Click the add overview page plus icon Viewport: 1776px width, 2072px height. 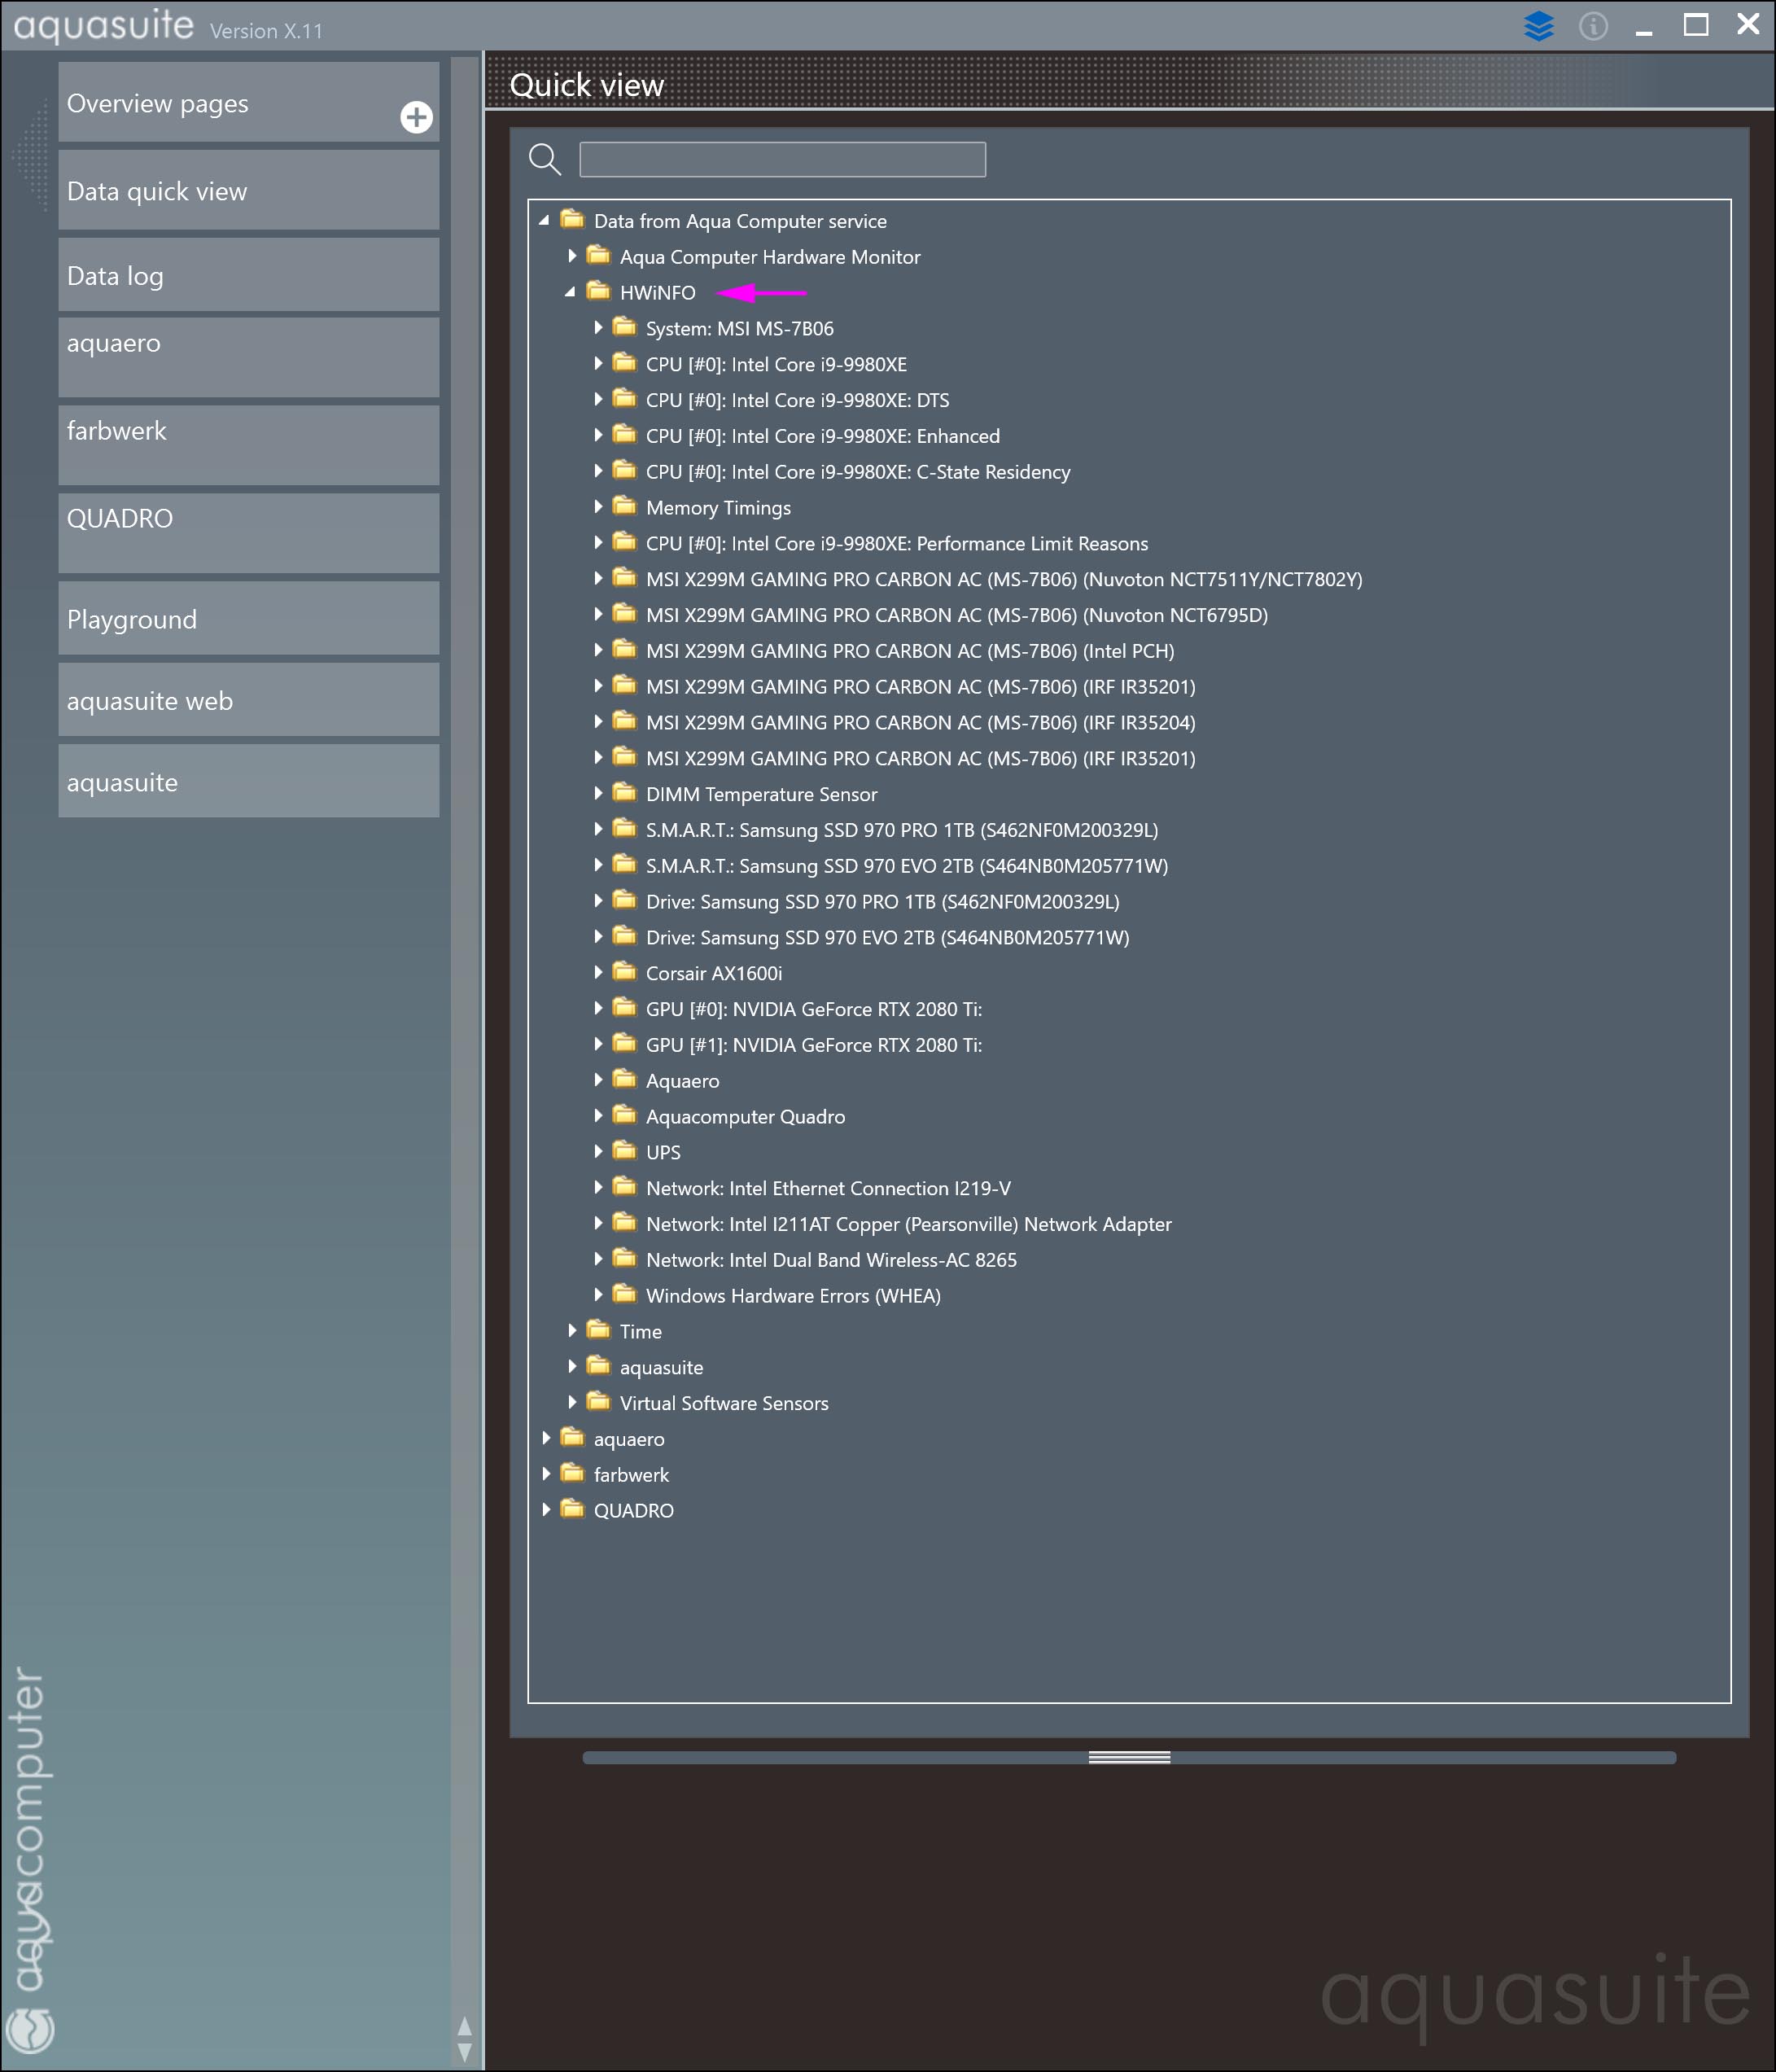416,117
